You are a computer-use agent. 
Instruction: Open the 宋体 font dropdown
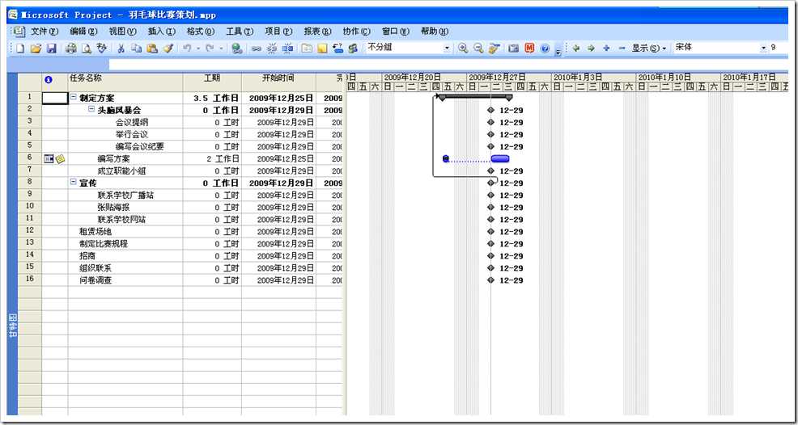pyautogui.click(x=762, y=48)
